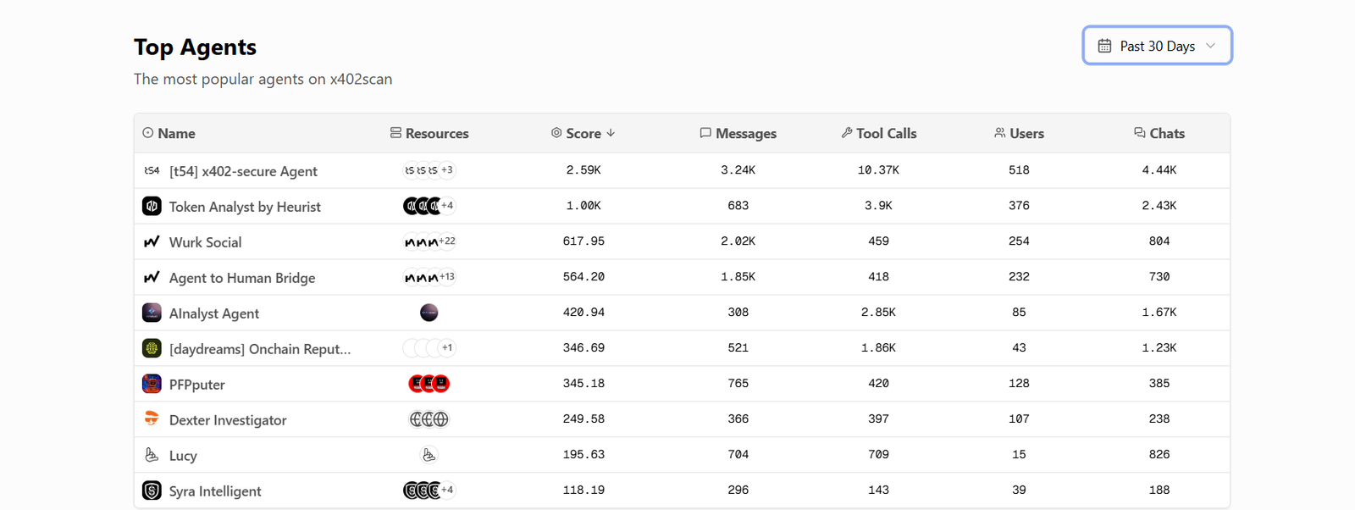
Task: Click the +3 resources badge for t54 agent
Action: 447,170
